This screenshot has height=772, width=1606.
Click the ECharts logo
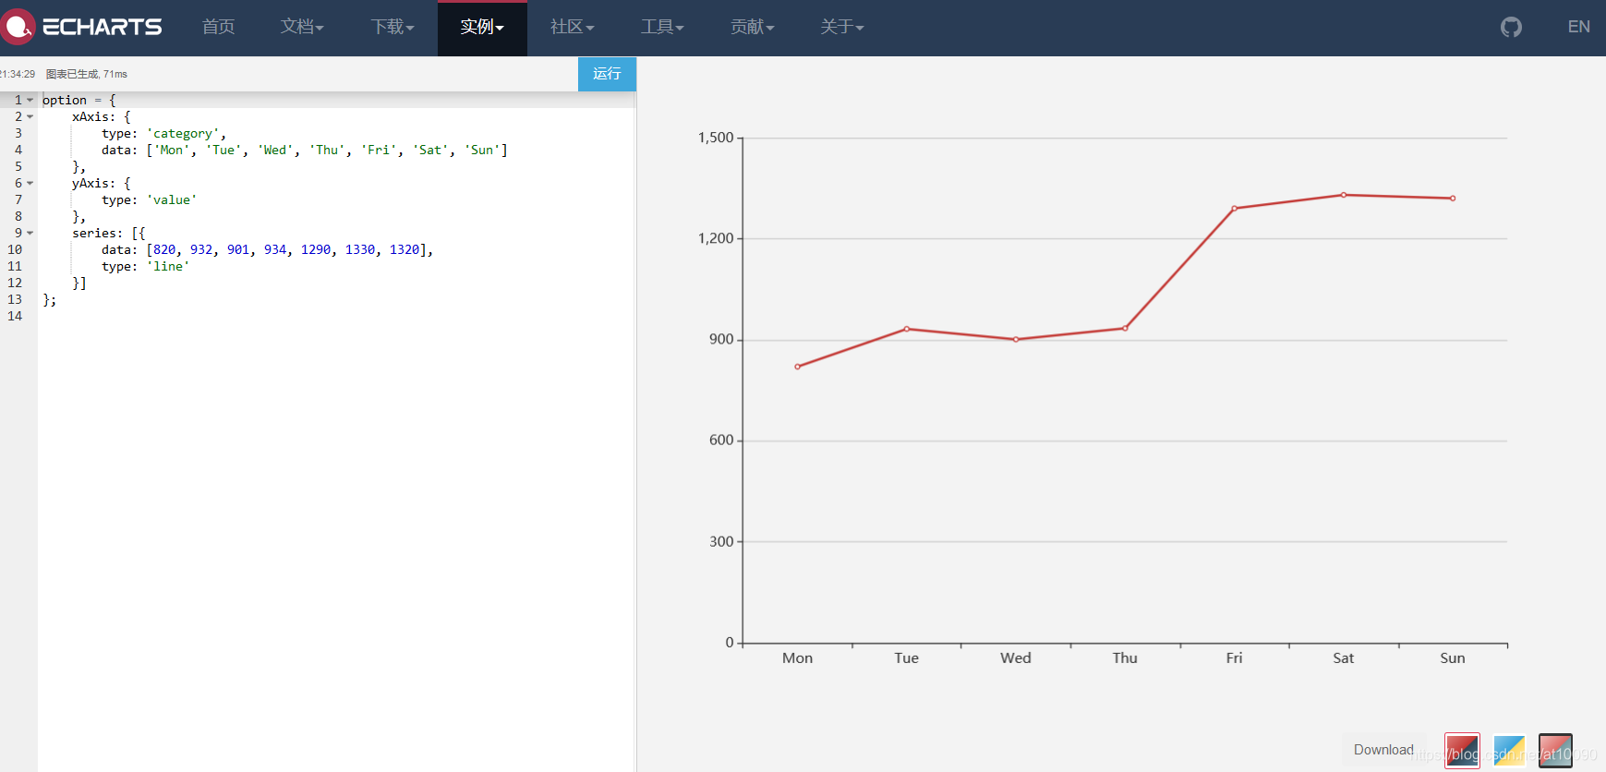point(81,27)
